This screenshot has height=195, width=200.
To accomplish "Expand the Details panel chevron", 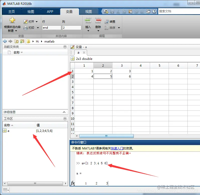I will [x=64, y=112].
